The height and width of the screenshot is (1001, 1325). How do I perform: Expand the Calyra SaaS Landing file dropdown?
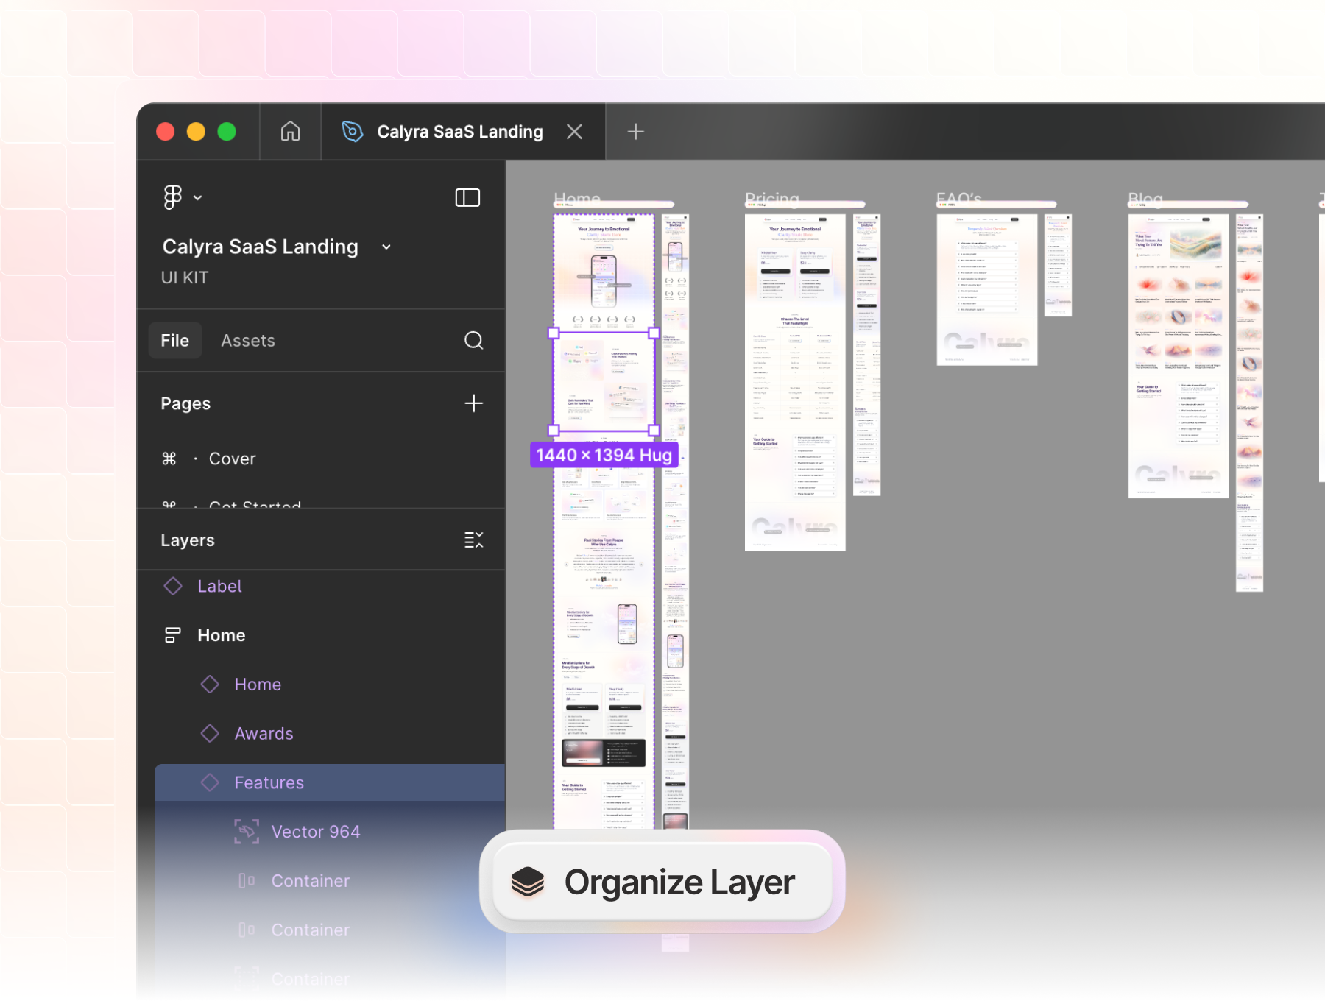click(386, 247)
